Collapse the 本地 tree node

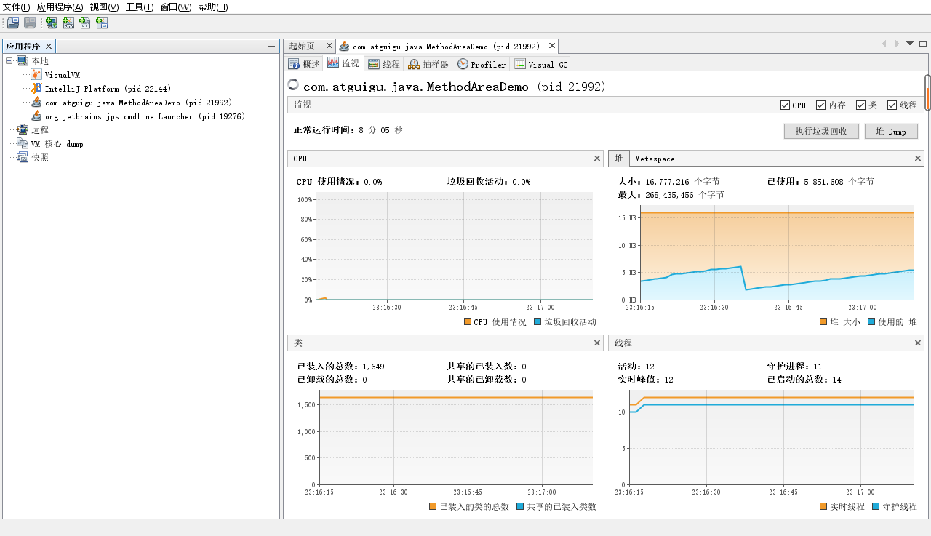click(x=9, y=61)
